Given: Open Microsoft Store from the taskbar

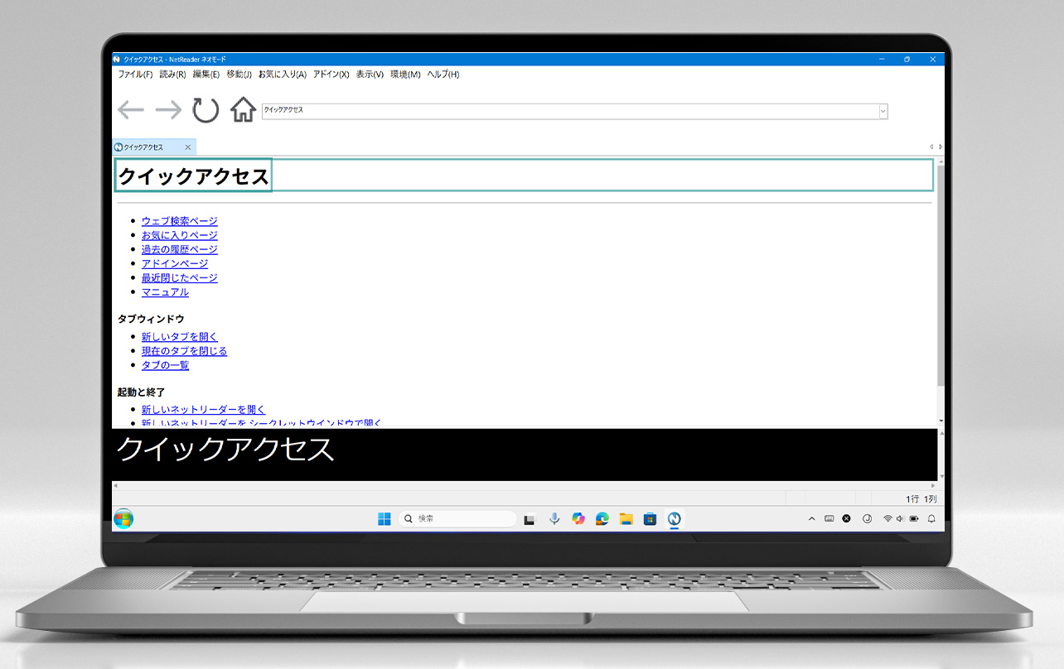Looking at the screenshot, I should click(650, 518).
